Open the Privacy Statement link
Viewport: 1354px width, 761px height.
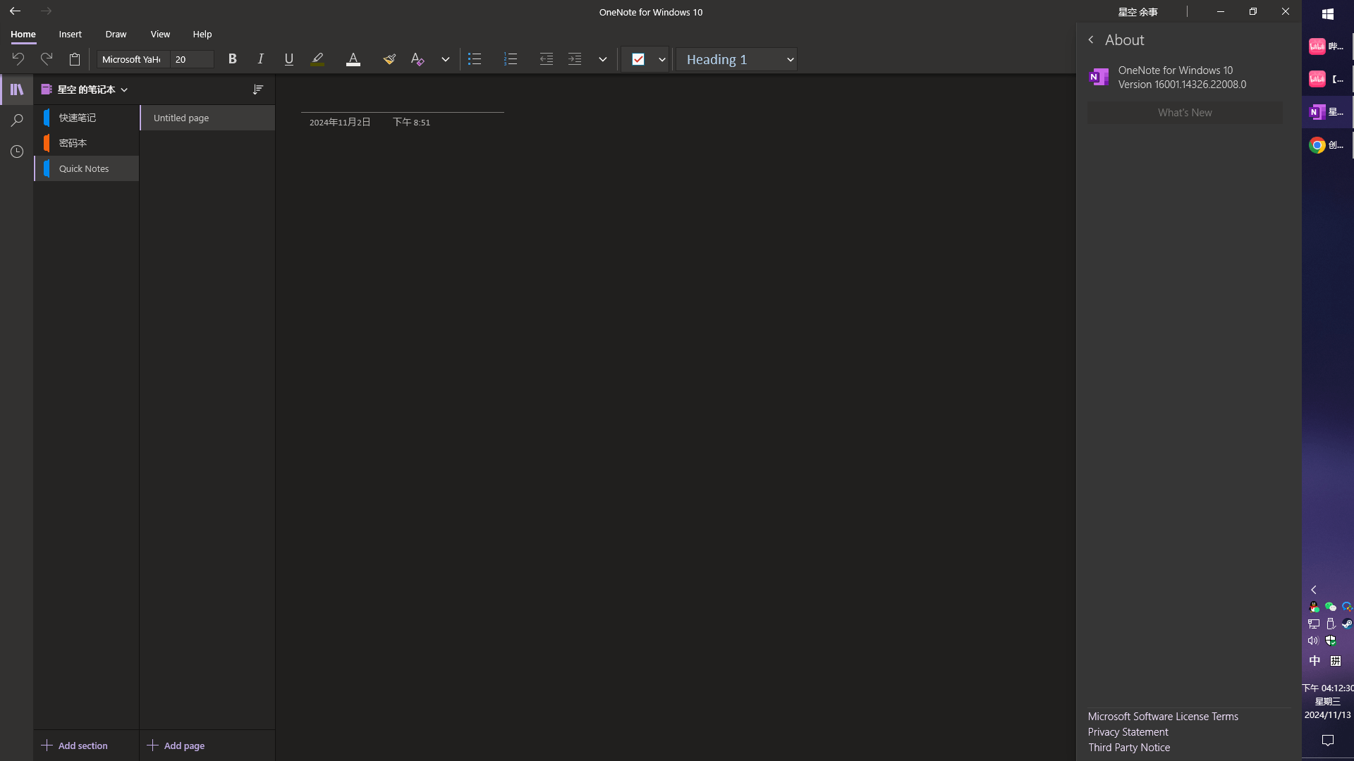[x=1127, y=731]
